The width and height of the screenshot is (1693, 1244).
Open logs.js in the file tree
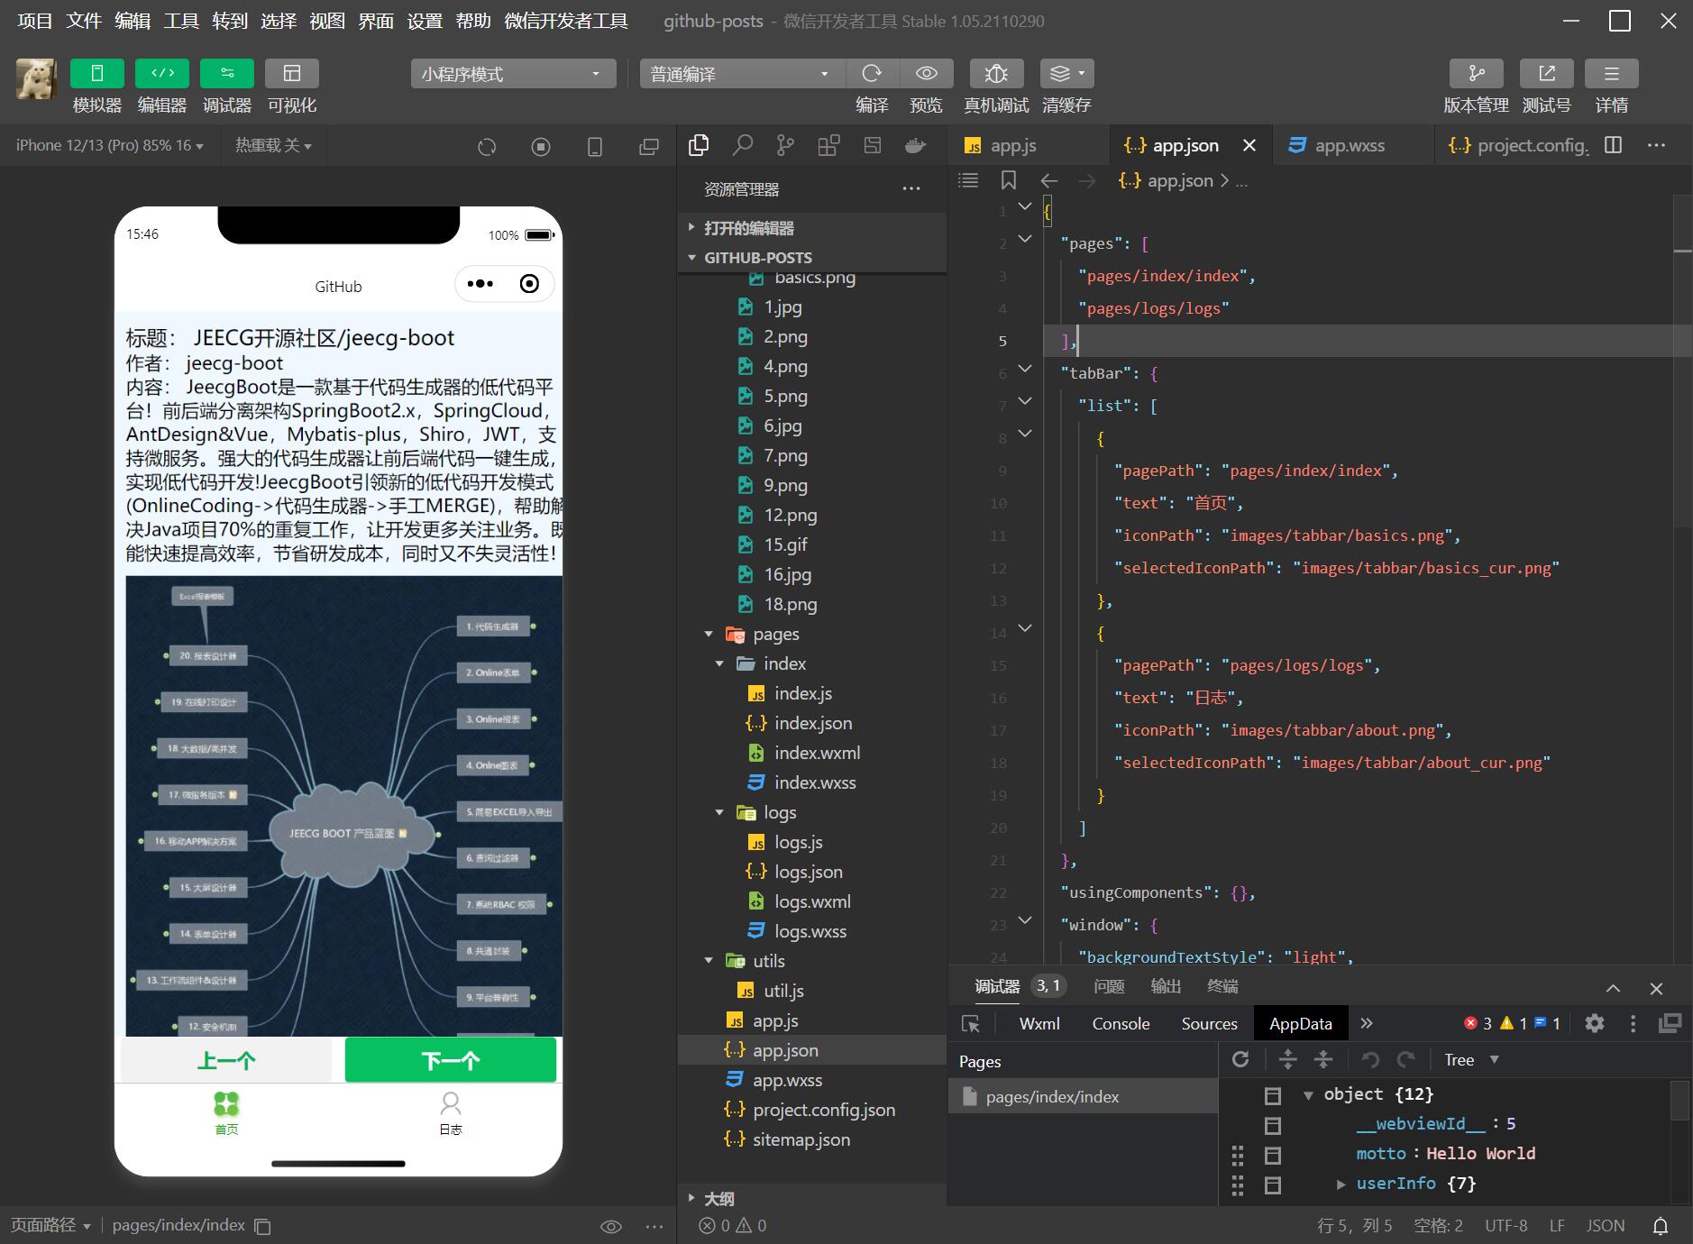point(812,842)
